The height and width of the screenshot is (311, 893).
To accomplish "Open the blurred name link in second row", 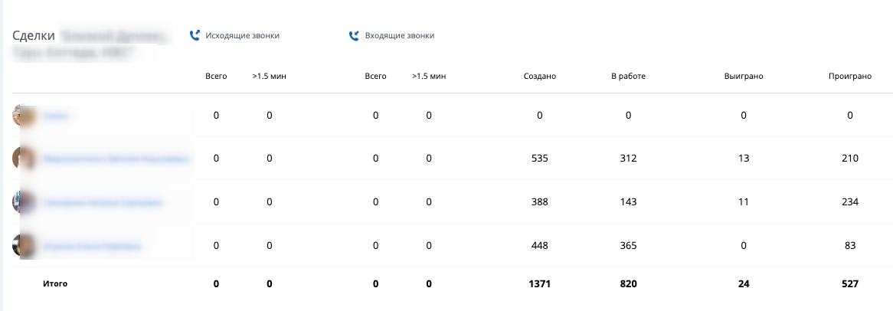I will (x=116, y=159).
